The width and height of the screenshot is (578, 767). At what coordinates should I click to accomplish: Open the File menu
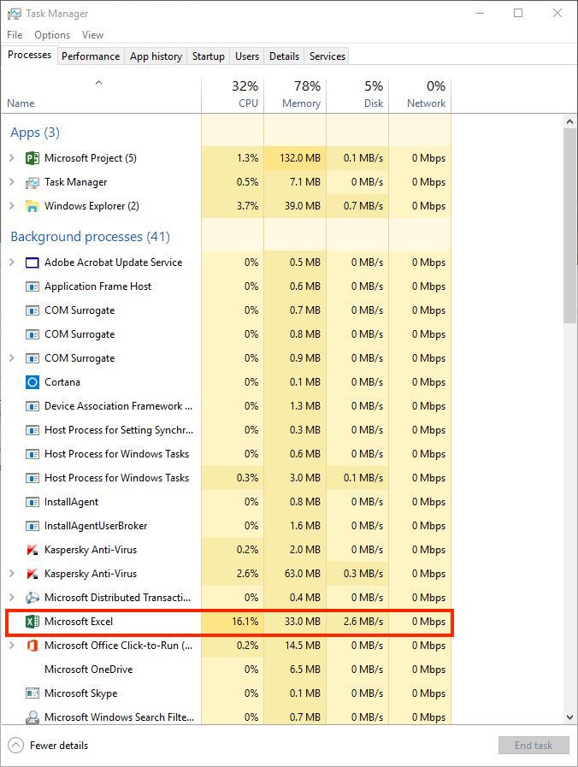tap(15, 35)
